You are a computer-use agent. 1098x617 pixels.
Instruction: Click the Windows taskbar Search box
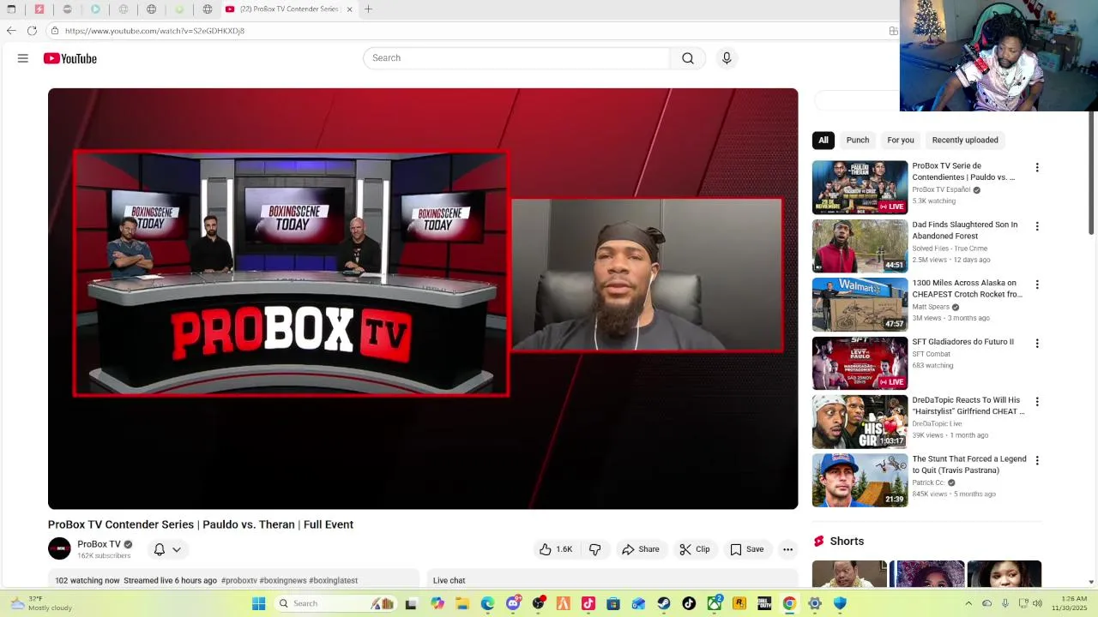(x=335, y=603)
